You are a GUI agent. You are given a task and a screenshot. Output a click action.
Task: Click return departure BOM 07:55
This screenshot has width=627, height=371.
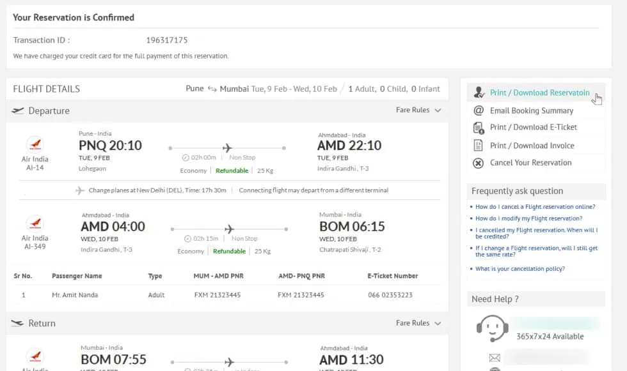(114, 360)
